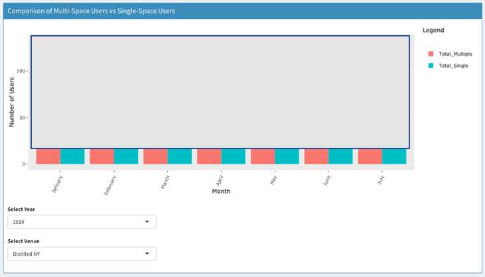Click the salmon Total_Multiple legend swatch
The image size is (485, 277).
tap(431, 54)
